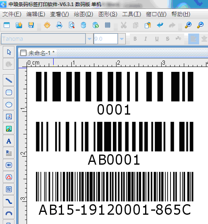Open the 帮助(H) menu

click(181, 14)
